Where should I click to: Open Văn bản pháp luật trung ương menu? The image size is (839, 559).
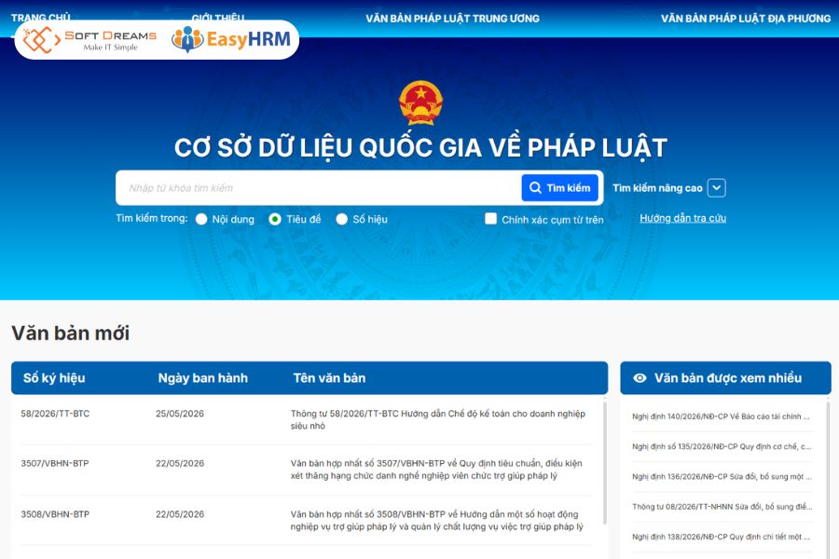(x=453, y=19)
